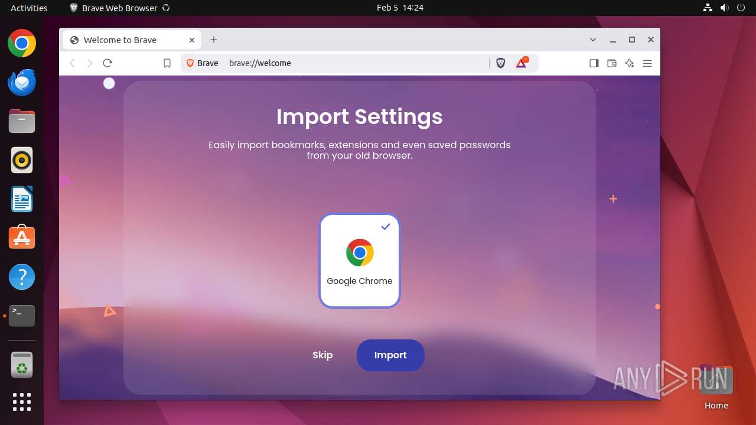Open a new tab
The height and width of the screenshot is (425, 756).
click(214, 40)
